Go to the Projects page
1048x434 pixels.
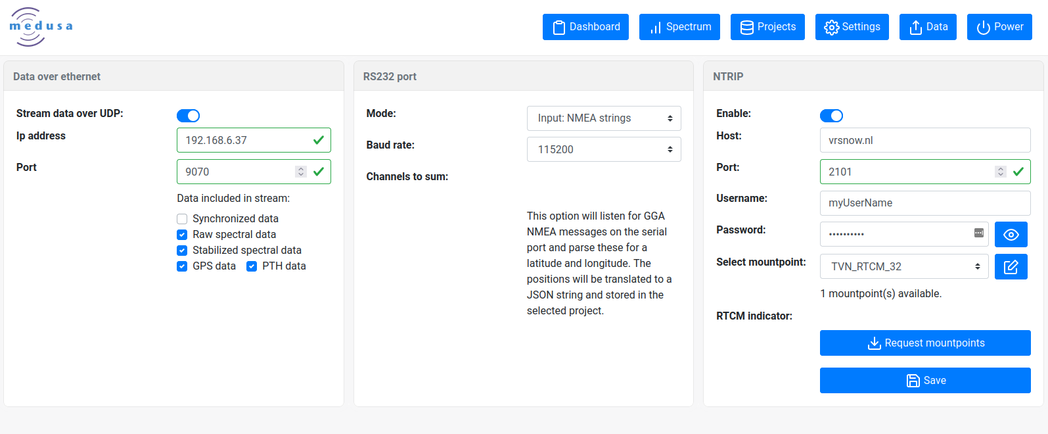(767, 27)
